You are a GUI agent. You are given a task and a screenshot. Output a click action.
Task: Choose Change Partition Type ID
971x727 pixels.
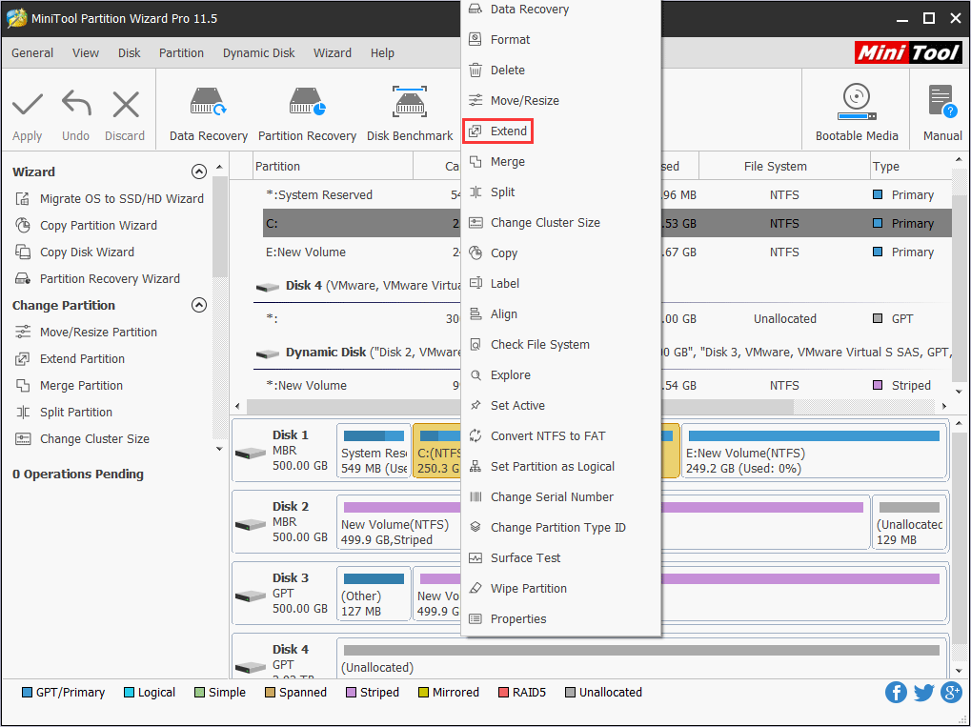click(x=560, y=528)
